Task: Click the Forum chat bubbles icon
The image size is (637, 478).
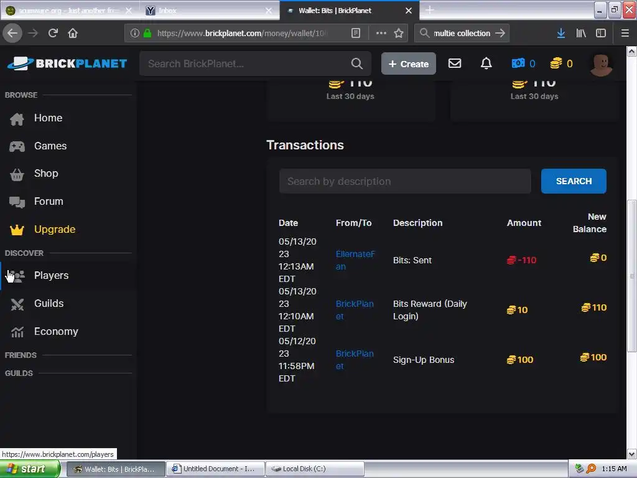Action: (17, 202)
